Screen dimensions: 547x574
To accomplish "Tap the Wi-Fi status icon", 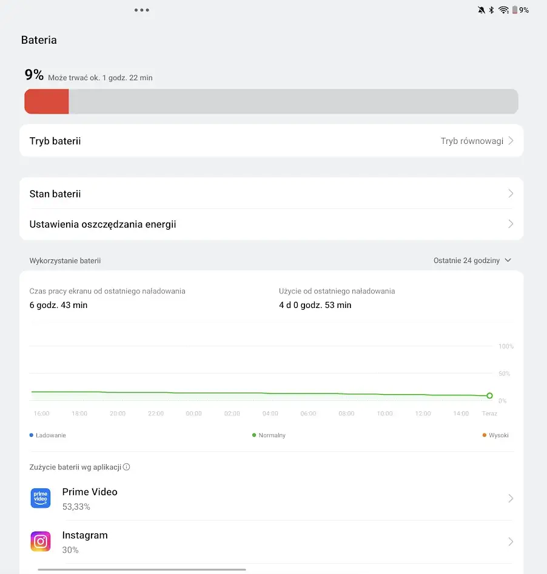I will click(x=503, y=10).
